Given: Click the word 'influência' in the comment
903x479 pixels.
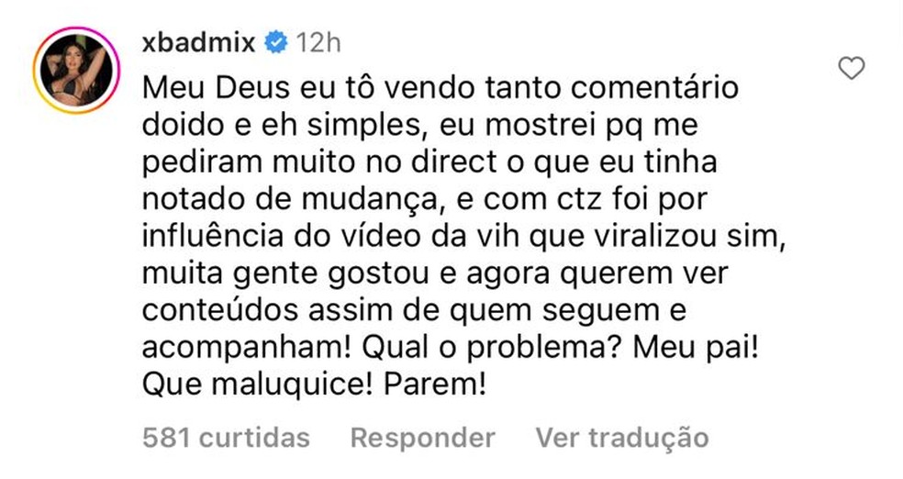Looking at the screenshot, I should (213, 236).
